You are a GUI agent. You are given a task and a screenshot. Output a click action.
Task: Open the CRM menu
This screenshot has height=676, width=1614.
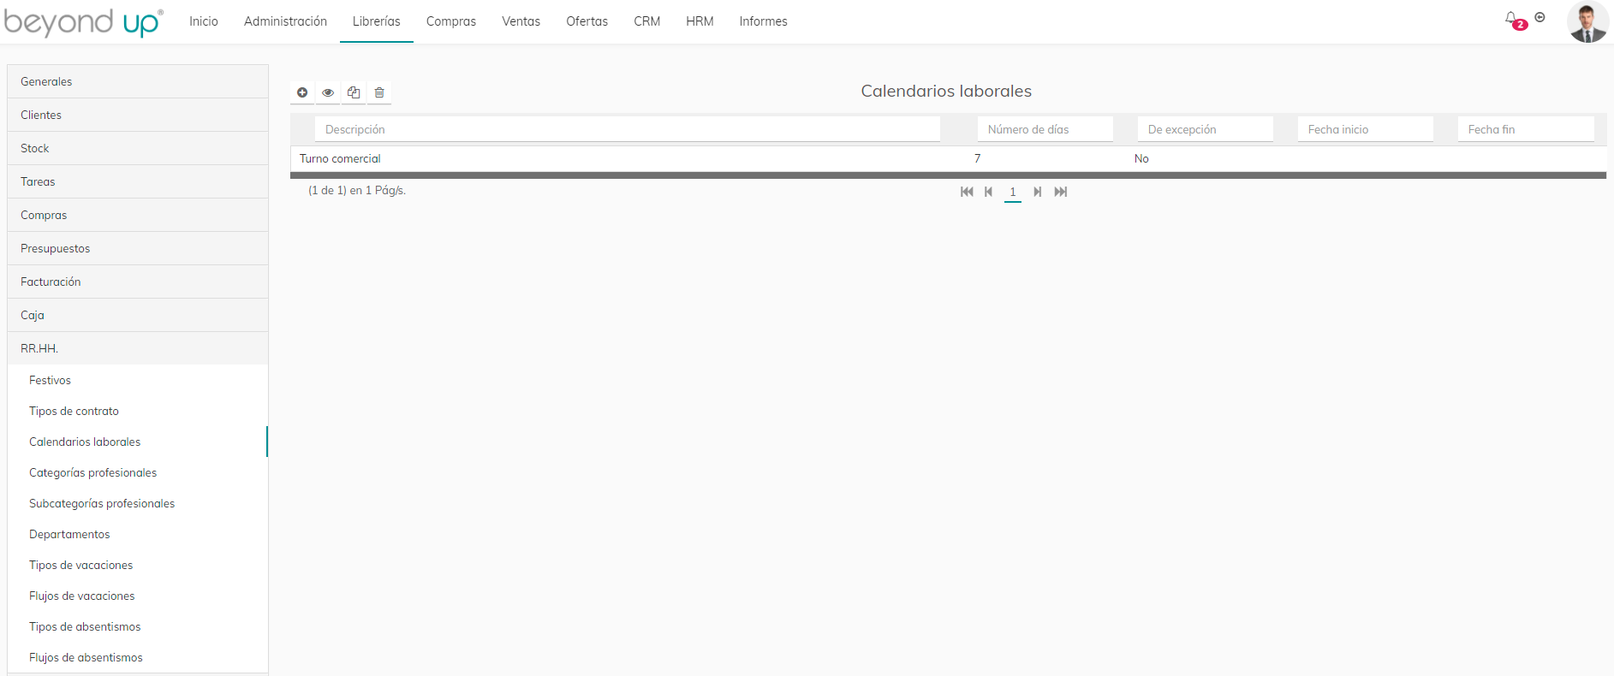(647, 21)
